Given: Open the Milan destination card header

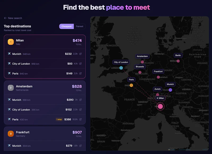Looking at the screenshot, I should point(45,42).
